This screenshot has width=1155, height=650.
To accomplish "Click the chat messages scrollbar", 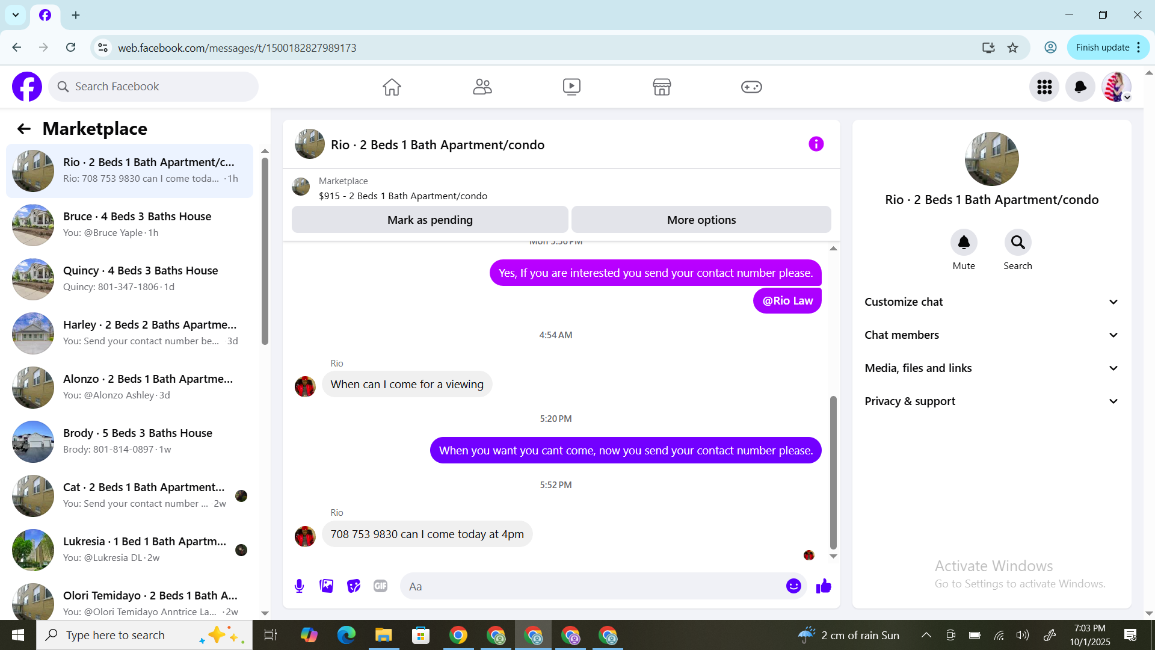I will pyautogui.click(x=833, y=472).
